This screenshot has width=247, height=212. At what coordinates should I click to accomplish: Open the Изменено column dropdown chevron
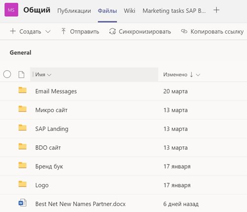pos(198,75)
